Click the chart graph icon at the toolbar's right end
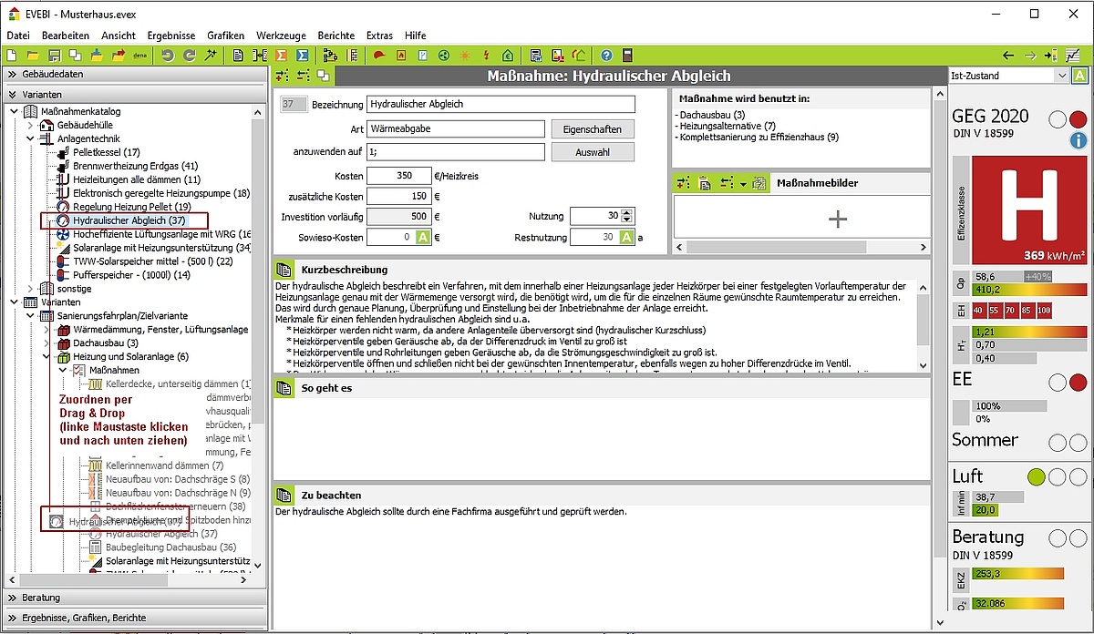Screen dimensions: 1094x634 click(x=1073, y=56)
